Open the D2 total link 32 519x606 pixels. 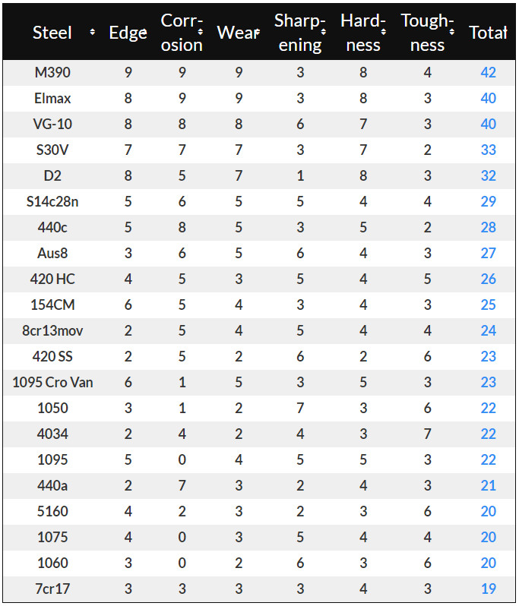pyautogui.click(x=488, y=175)
